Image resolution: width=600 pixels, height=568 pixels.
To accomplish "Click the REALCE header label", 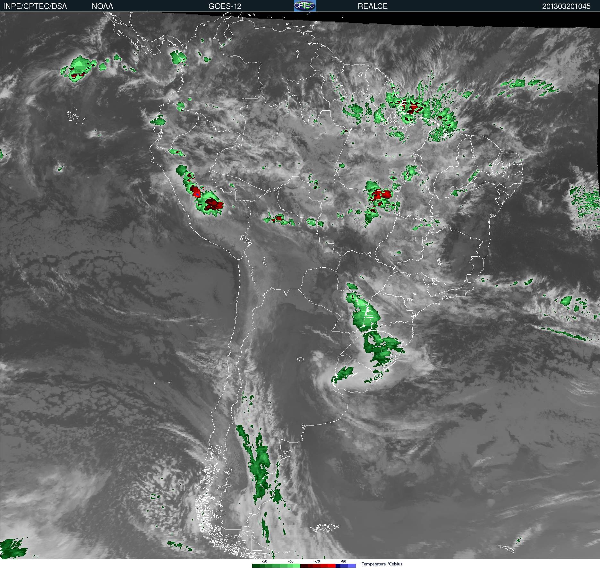I will pyautogui.click(x=373, y=6).
